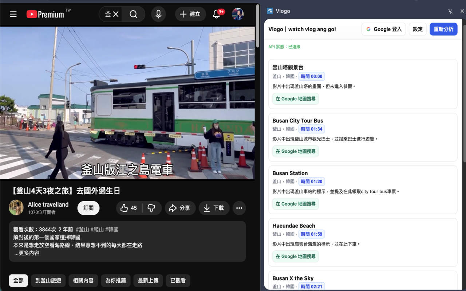
Task: Search 釜山塔觀景台 in Google Maps
Action: pos(295,99)
